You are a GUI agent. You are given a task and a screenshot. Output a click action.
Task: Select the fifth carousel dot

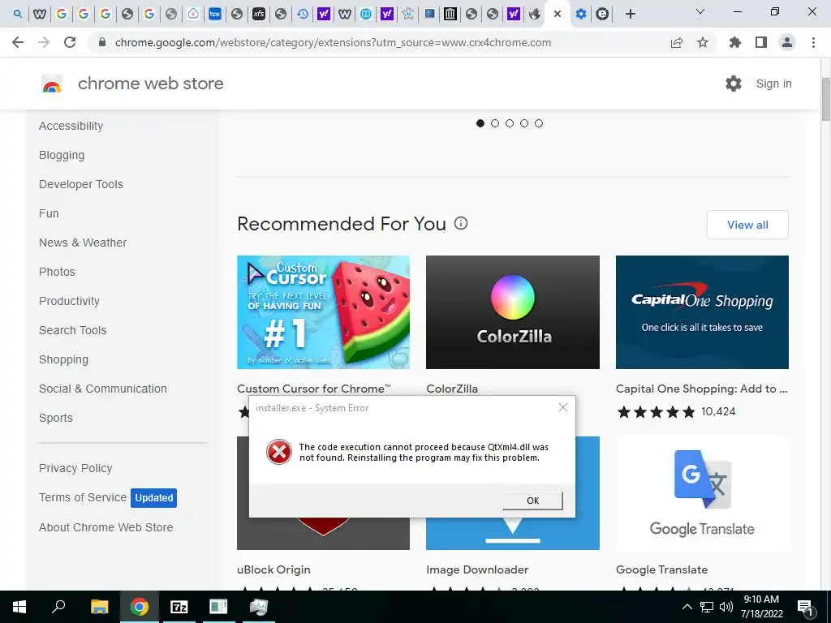coord(539,123)
